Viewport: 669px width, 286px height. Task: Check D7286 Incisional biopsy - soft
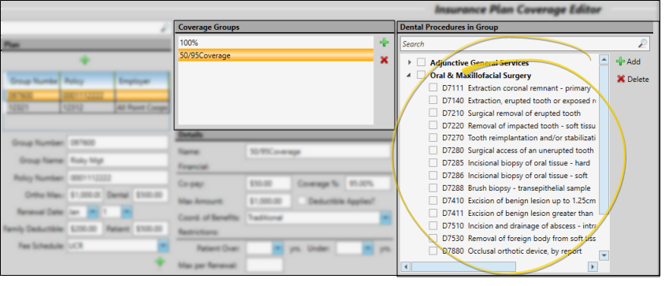(433, 176)
